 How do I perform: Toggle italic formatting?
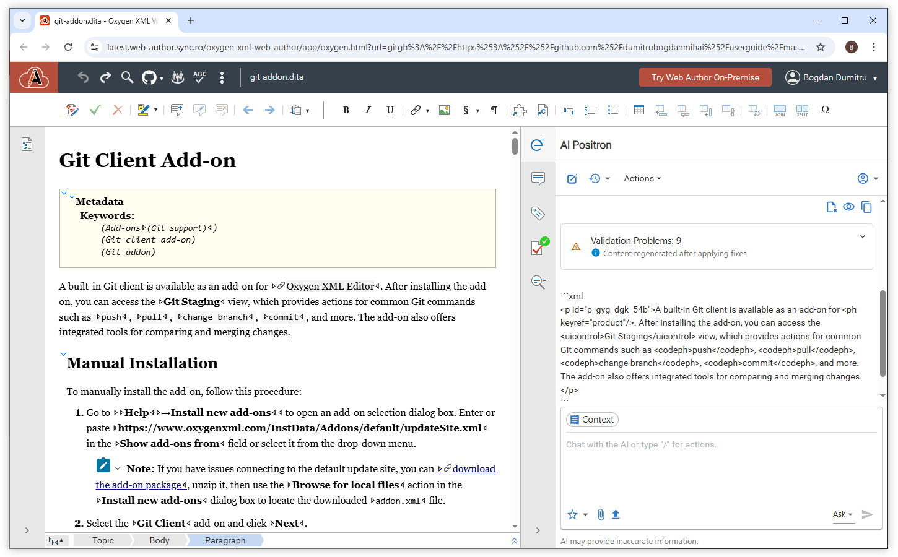click(368, 110)
